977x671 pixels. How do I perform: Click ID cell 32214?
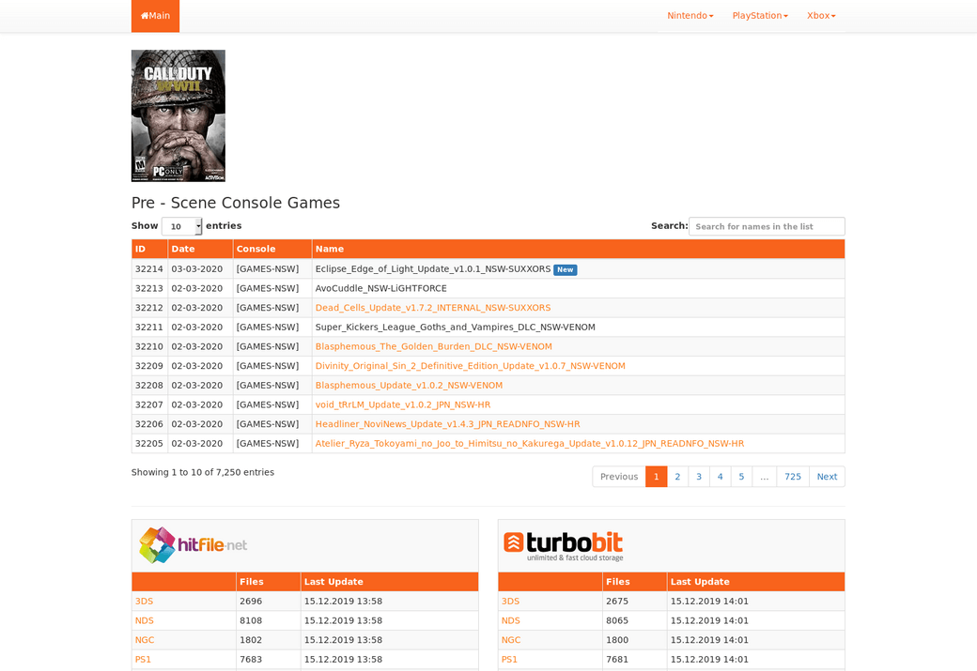(x=149, y=269)
